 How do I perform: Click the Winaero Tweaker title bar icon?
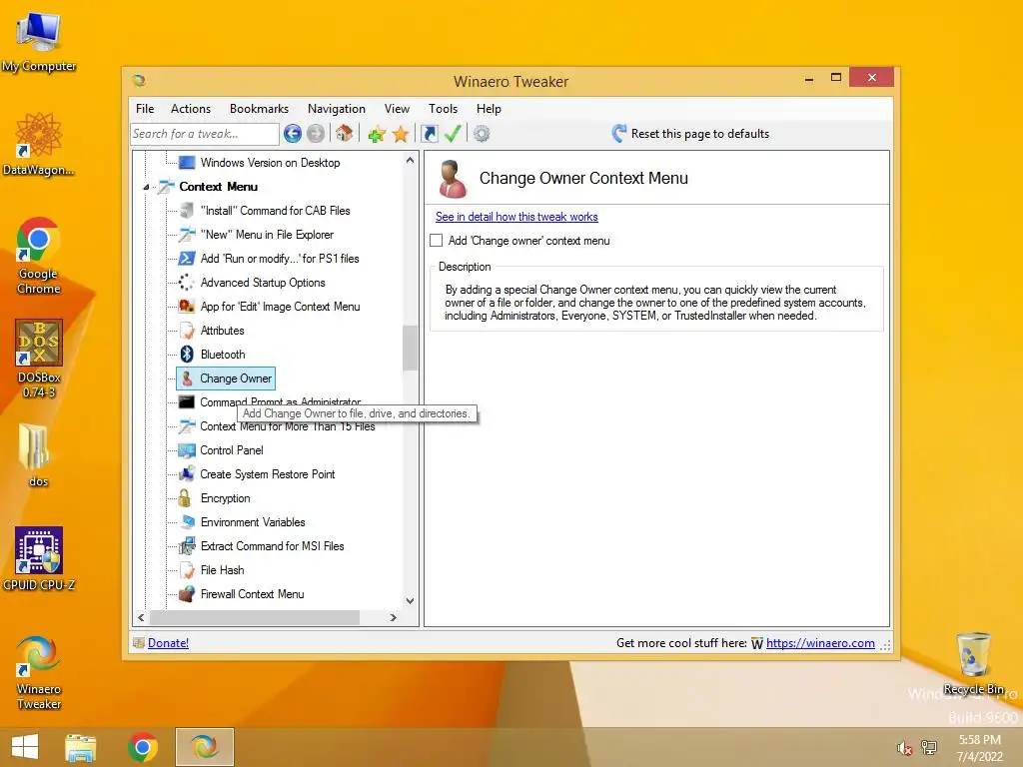(139, 80)
